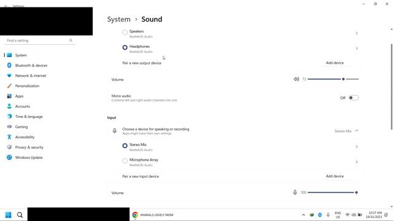Open the taskbar clock and date
The image size is (393, 221).
(x=374, y=215)
